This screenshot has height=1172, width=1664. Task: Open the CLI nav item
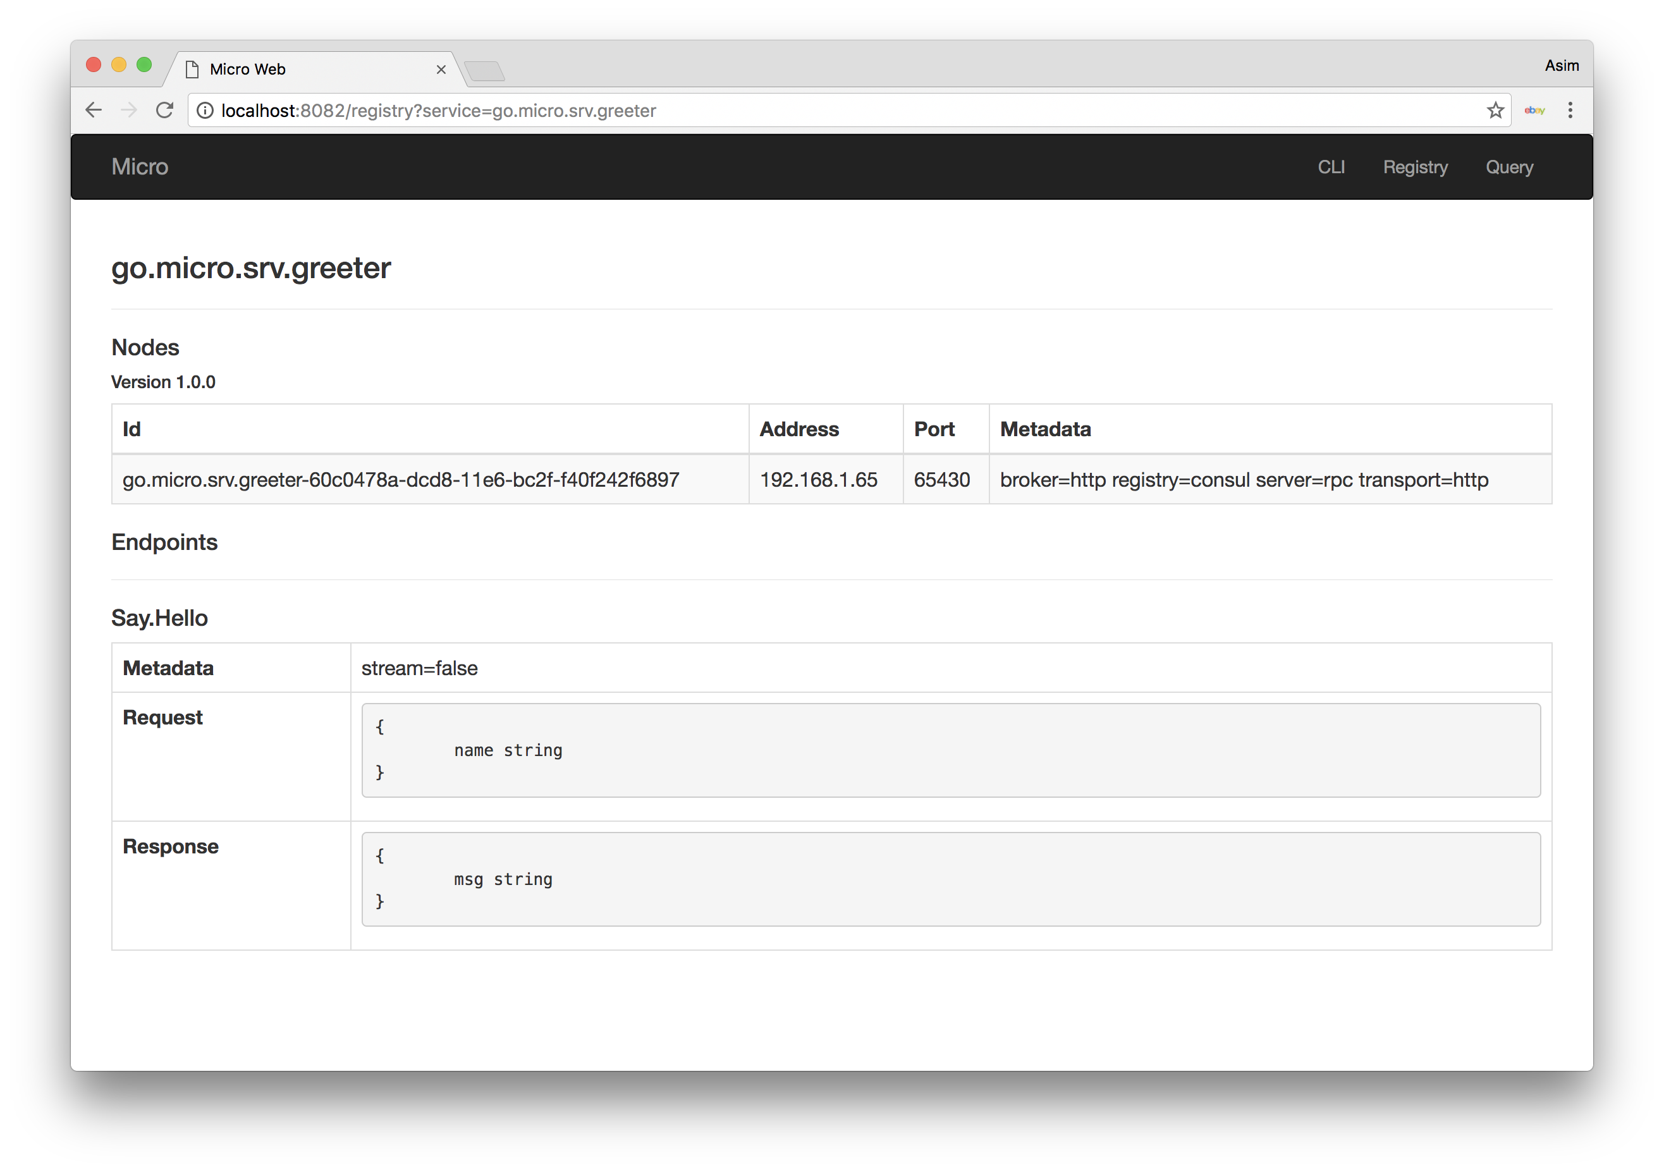pyautogui.click(x=1331, y=168)
